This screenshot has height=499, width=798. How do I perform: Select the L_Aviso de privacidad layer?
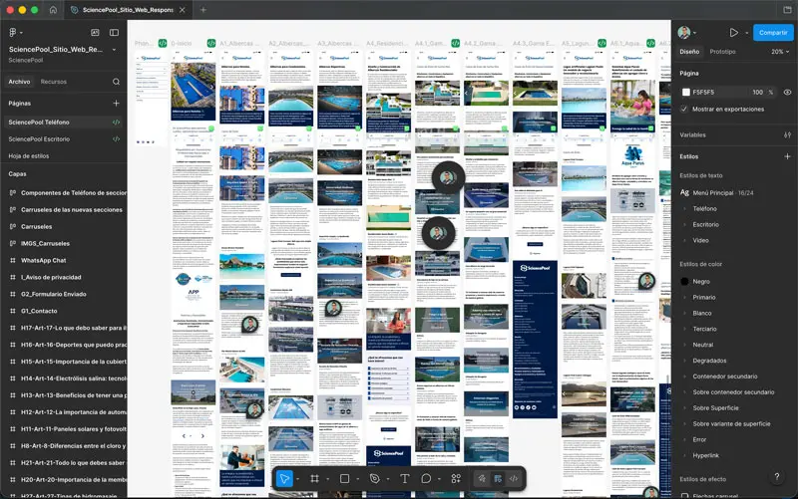pos(51,277)
